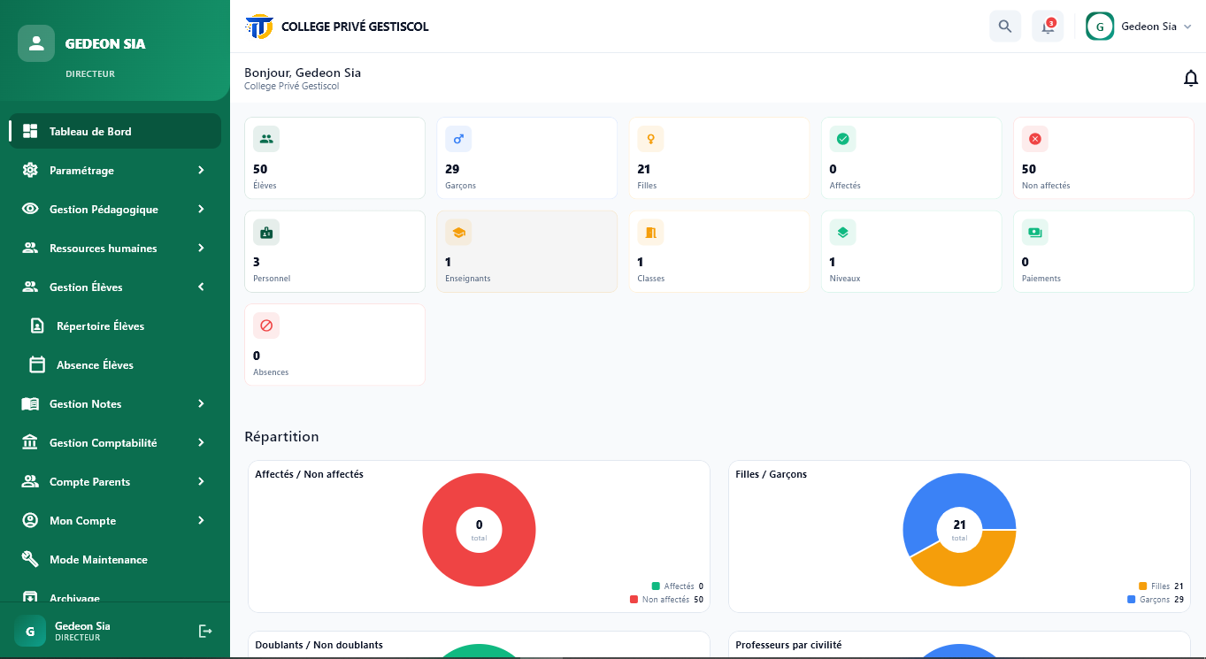1206x659 pixels.
Task: Click the Non affectés red cross icon
Action: pyautogui.click(x=1035, y=139)
